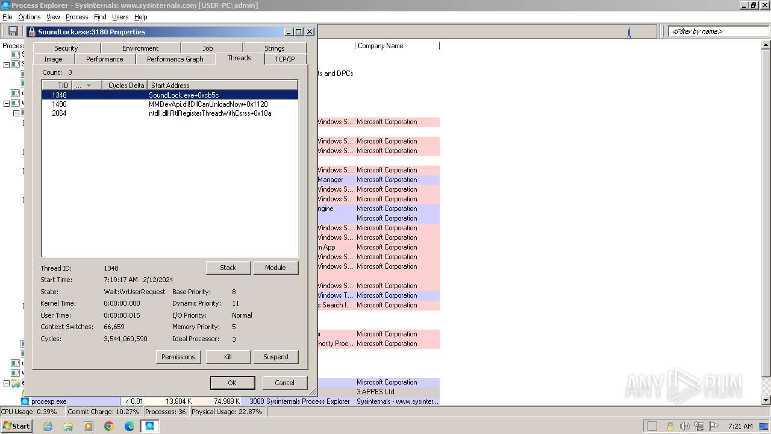
Task: Click the Suspend thread button
Action: (x=276, y=357)
